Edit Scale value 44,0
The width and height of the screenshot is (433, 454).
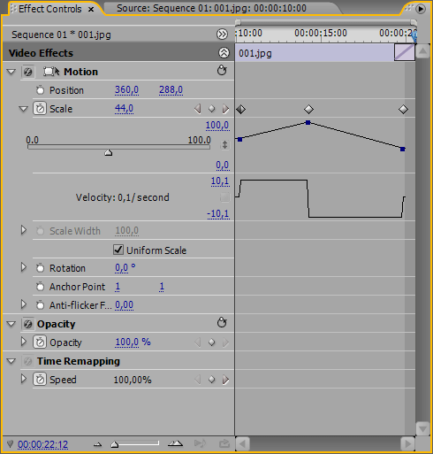124,109
